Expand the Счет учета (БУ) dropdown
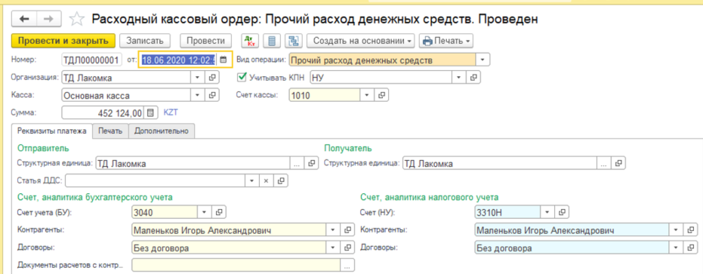The image size is (703, 274). click(x=205, y=211)
